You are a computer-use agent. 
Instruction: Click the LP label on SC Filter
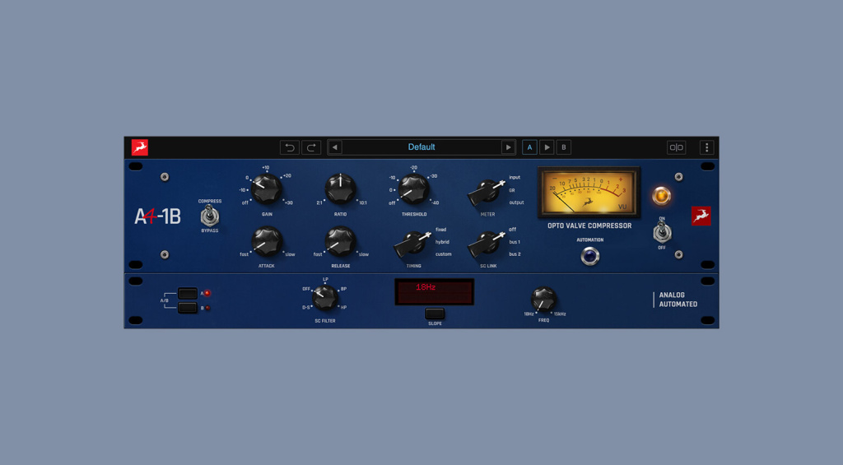(325, 280)
